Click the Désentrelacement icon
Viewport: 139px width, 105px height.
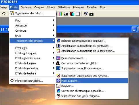(58, 58)
